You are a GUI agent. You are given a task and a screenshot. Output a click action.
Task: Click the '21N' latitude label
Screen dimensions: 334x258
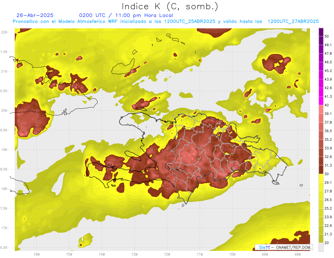[4, 71]
